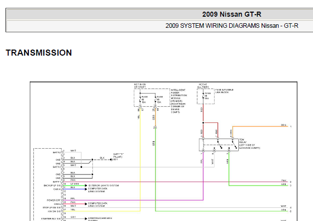Click the "BACKUP LP SIG" pin label
This screenshot has height=221, width=313.
click(52, 186)
